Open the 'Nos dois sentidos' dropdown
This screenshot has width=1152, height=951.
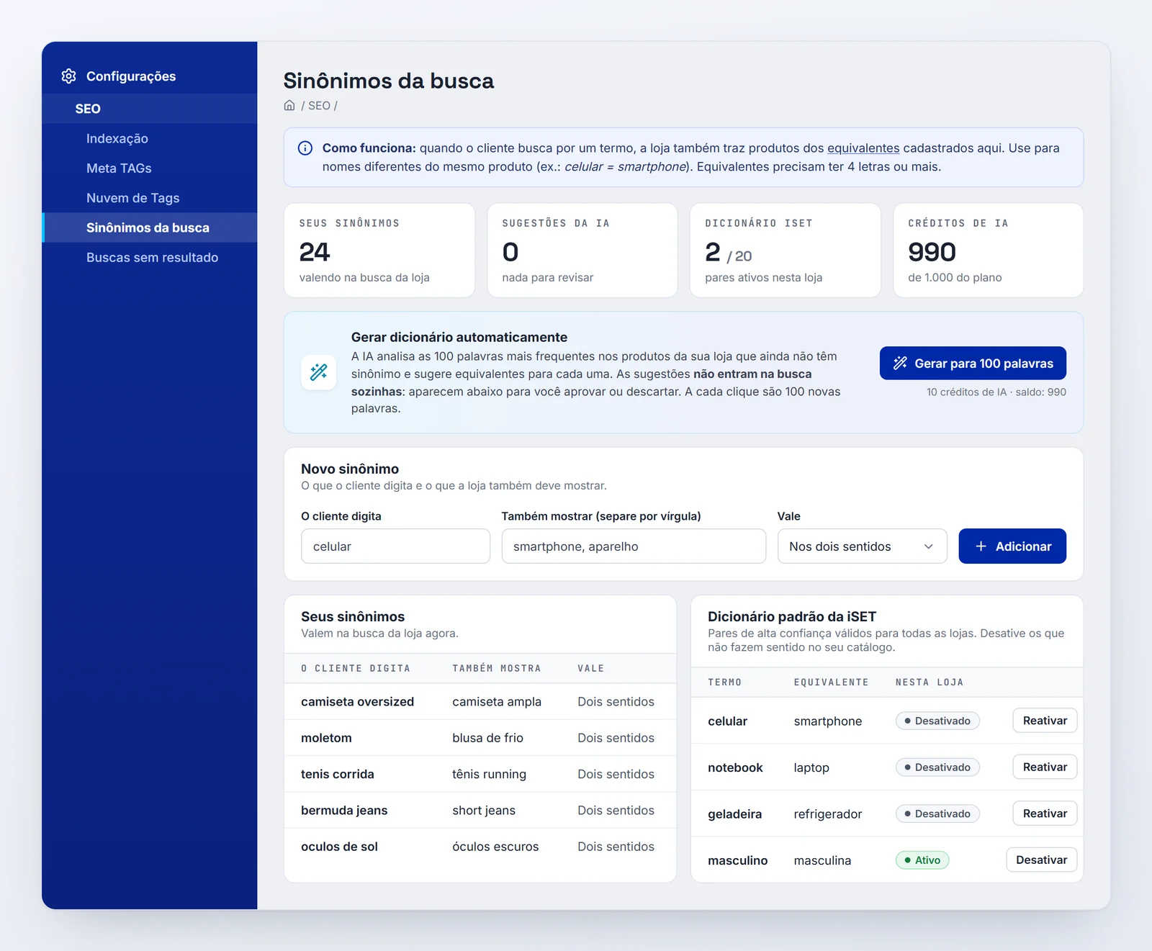coord(862,546)
